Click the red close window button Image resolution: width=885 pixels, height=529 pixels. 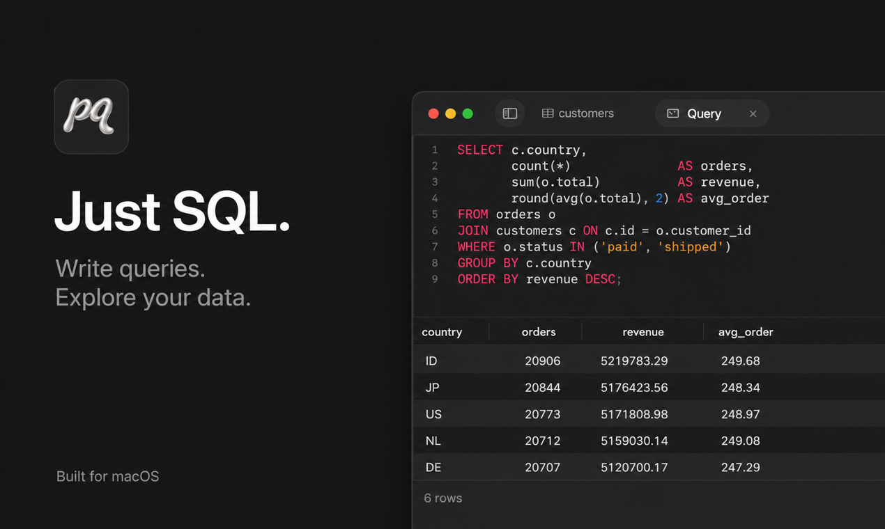click(x=433, y=113)
